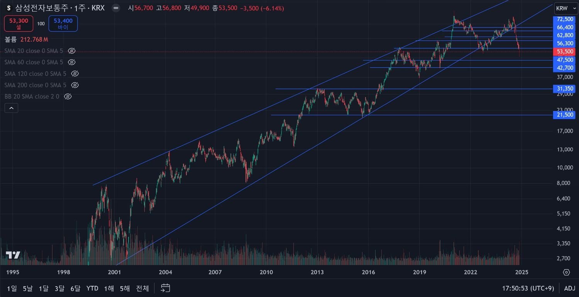Click the market status minus indicator icon

pyautogui.click(x=115, y=8)
